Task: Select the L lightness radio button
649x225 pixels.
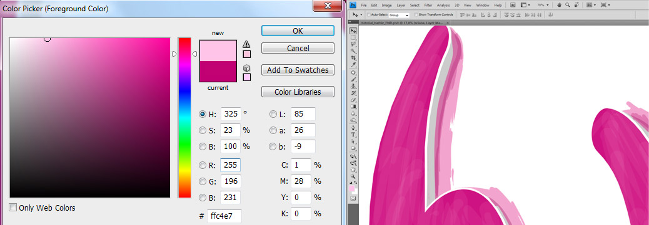Action: [273, 114]
